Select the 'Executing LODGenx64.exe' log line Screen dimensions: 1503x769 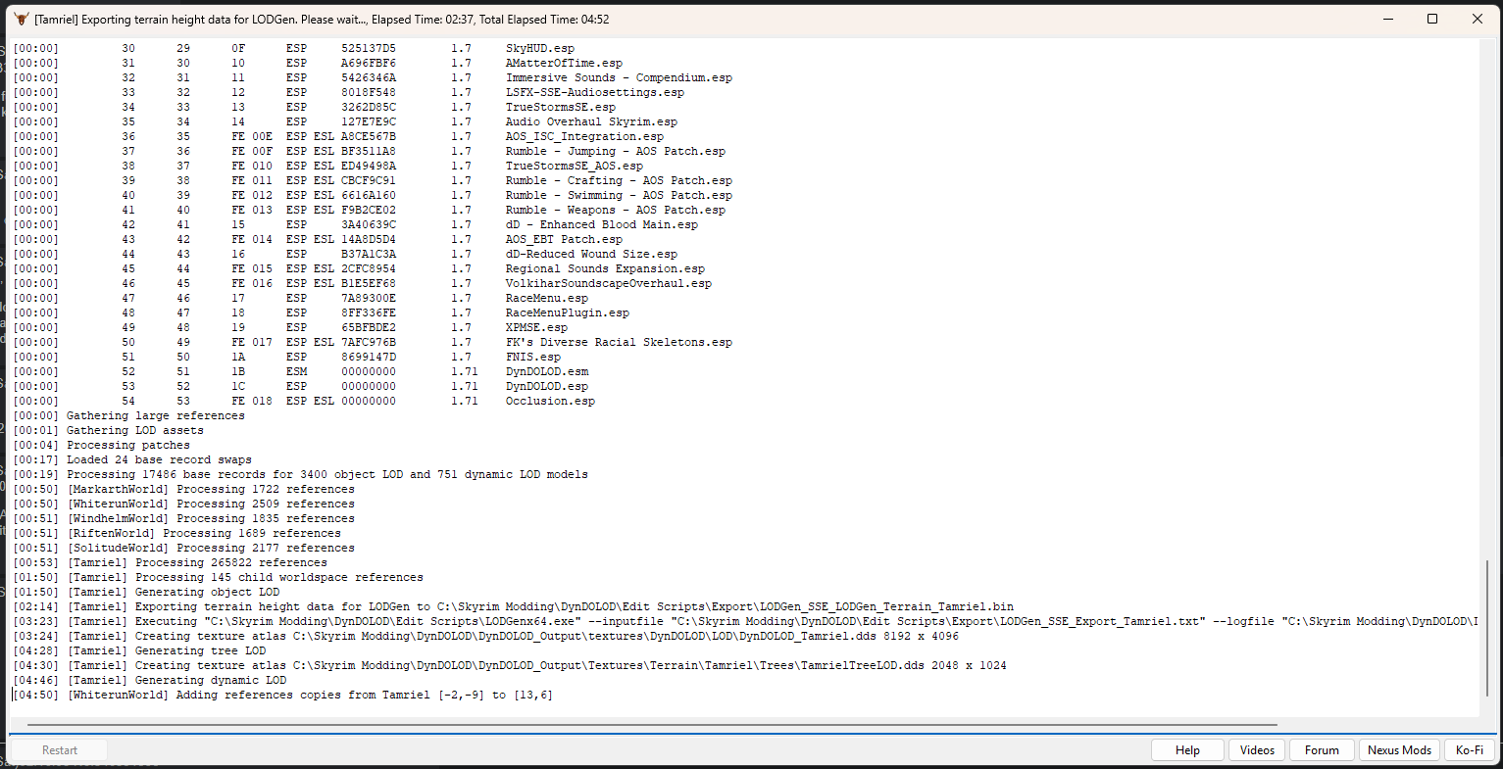[745, 621]
